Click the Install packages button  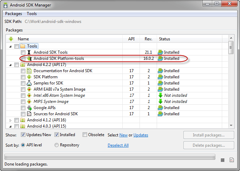[208, 135]
